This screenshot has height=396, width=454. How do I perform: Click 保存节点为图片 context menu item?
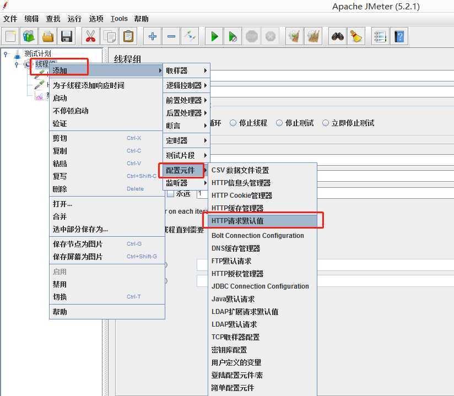106,244
